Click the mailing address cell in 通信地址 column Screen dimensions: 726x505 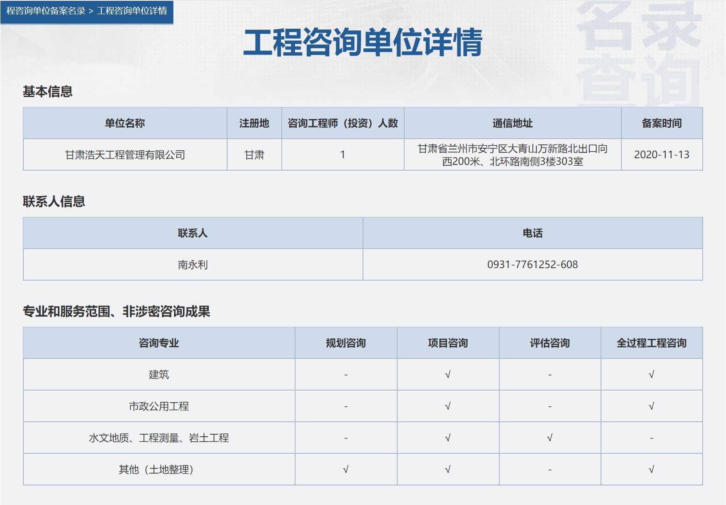(512, 155)
